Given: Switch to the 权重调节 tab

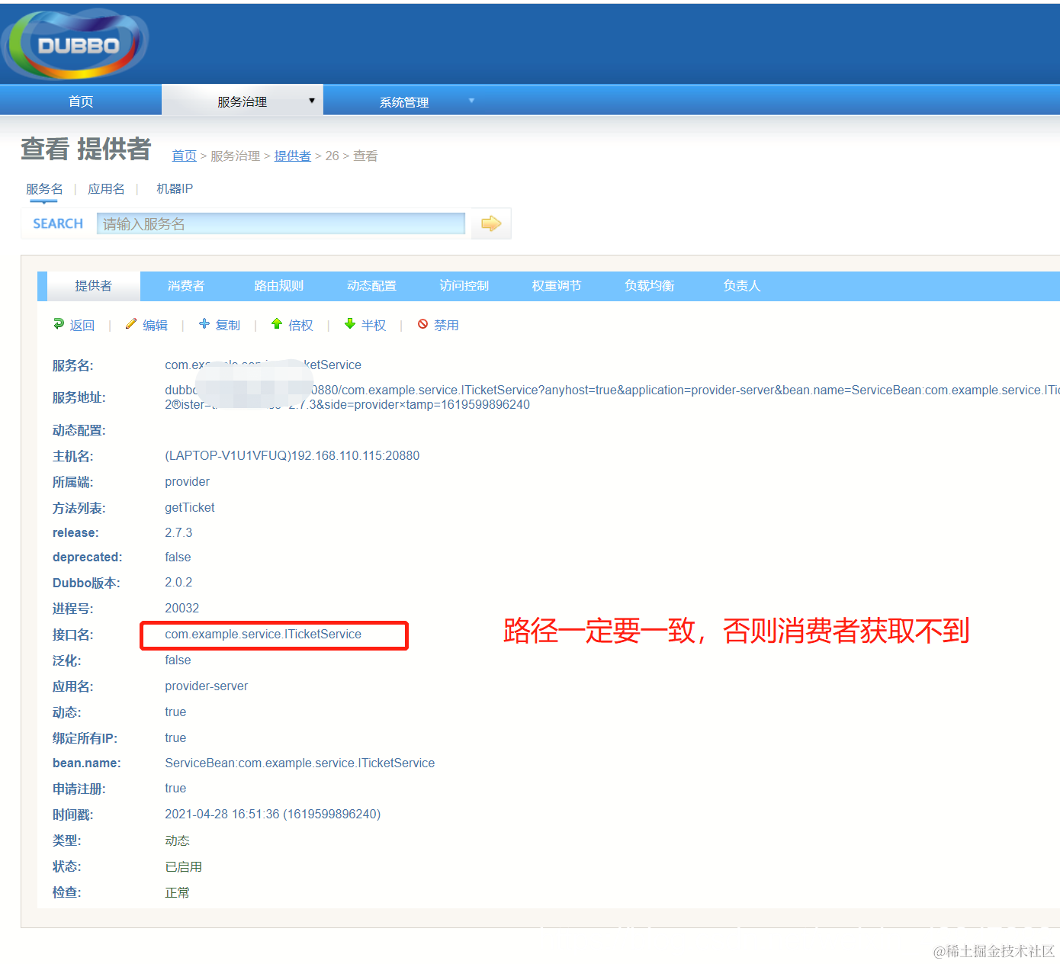Looking at the screenshot, I should [556, 286].
